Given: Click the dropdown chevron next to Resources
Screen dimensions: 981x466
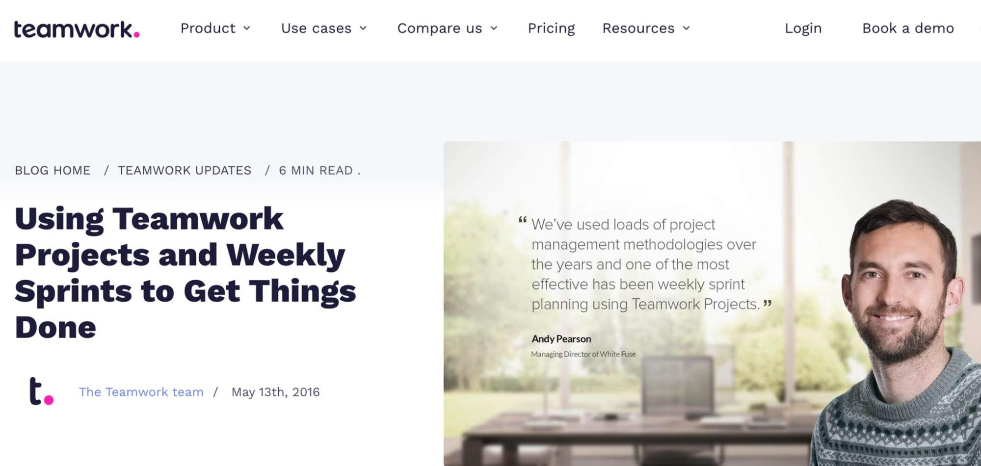Looking at the screenshot, I should (x=687, y=28).
